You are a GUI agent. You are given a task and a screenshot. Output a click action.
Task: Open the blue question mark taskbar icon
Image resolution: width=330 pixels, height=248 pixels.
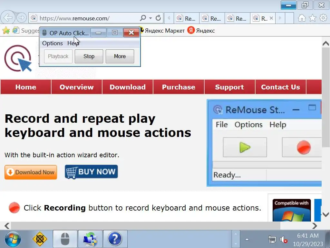pos(115,239)
